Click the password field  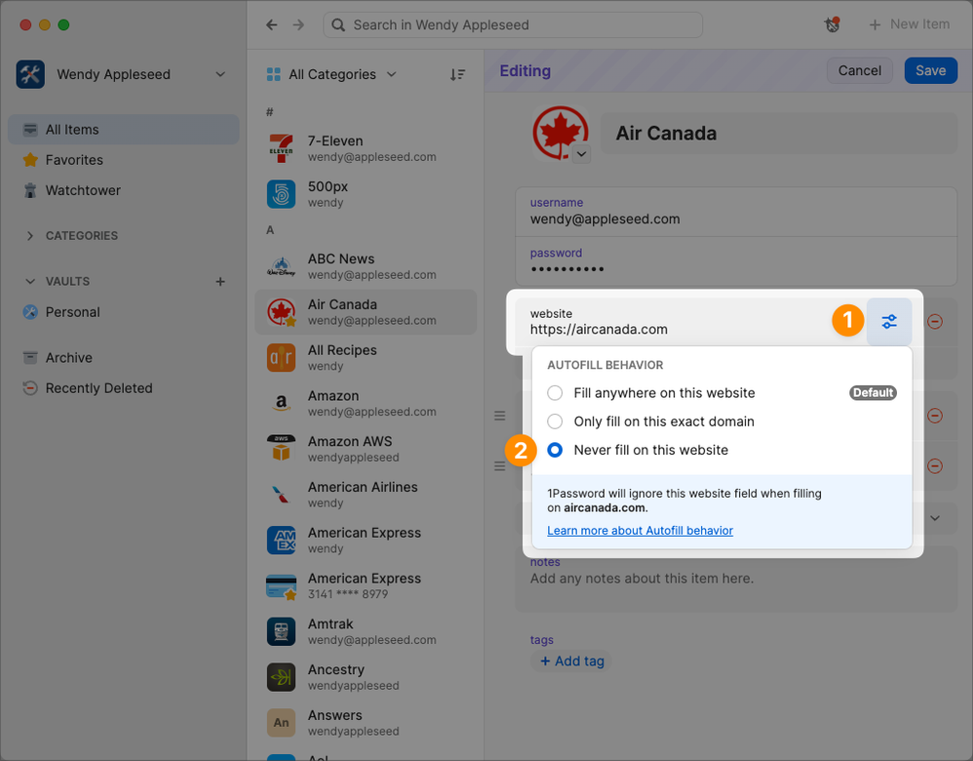pos(736,261)
